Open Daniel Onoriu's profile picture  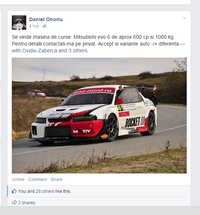(19, 23)
